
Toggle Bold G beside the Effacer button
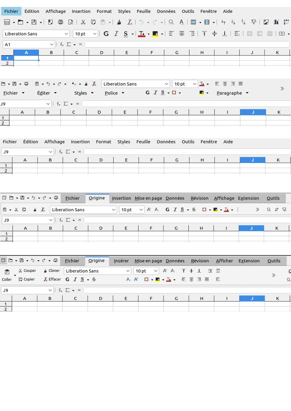point(67,279)
